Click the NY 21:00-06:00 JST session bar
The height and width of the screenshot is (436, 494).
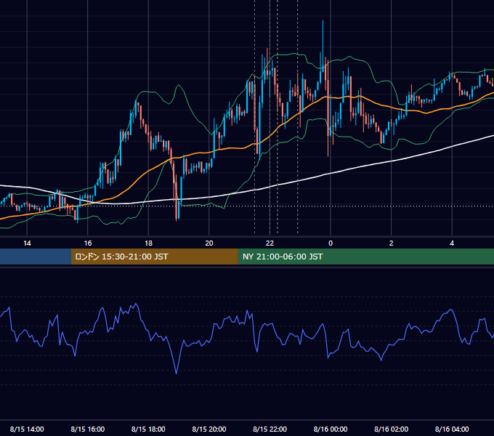point(365,257)
